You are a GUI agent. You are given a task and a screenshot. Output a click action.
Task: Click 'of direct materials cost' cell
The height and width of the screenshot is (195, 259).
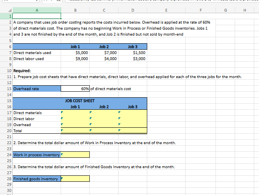pos(111,89)
